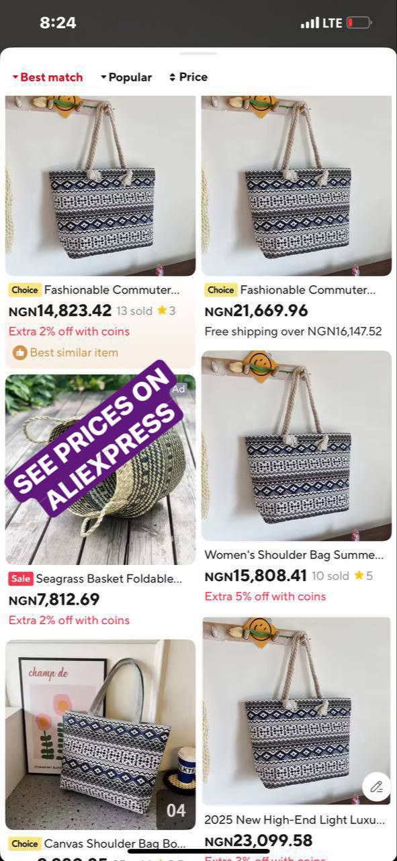Tap the edit pencil floating icon
This screenshot has width=397, height=861.
[376, 786]
